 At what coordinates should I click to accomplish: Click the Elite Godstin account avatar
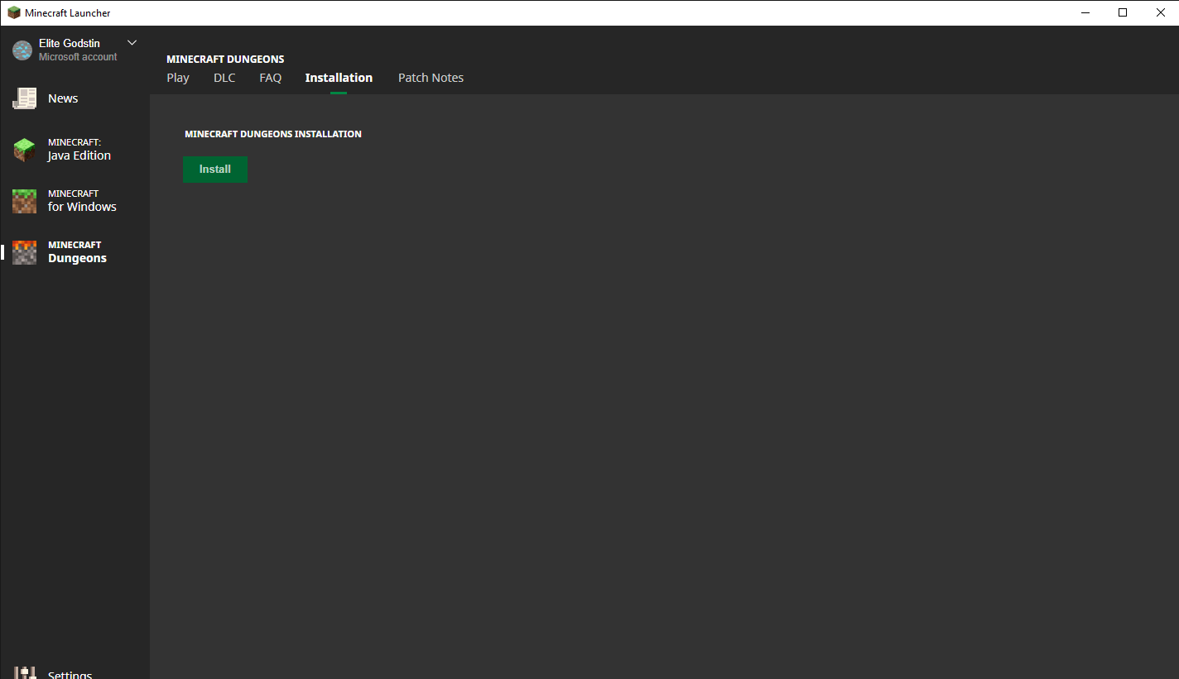pos(22,50)
